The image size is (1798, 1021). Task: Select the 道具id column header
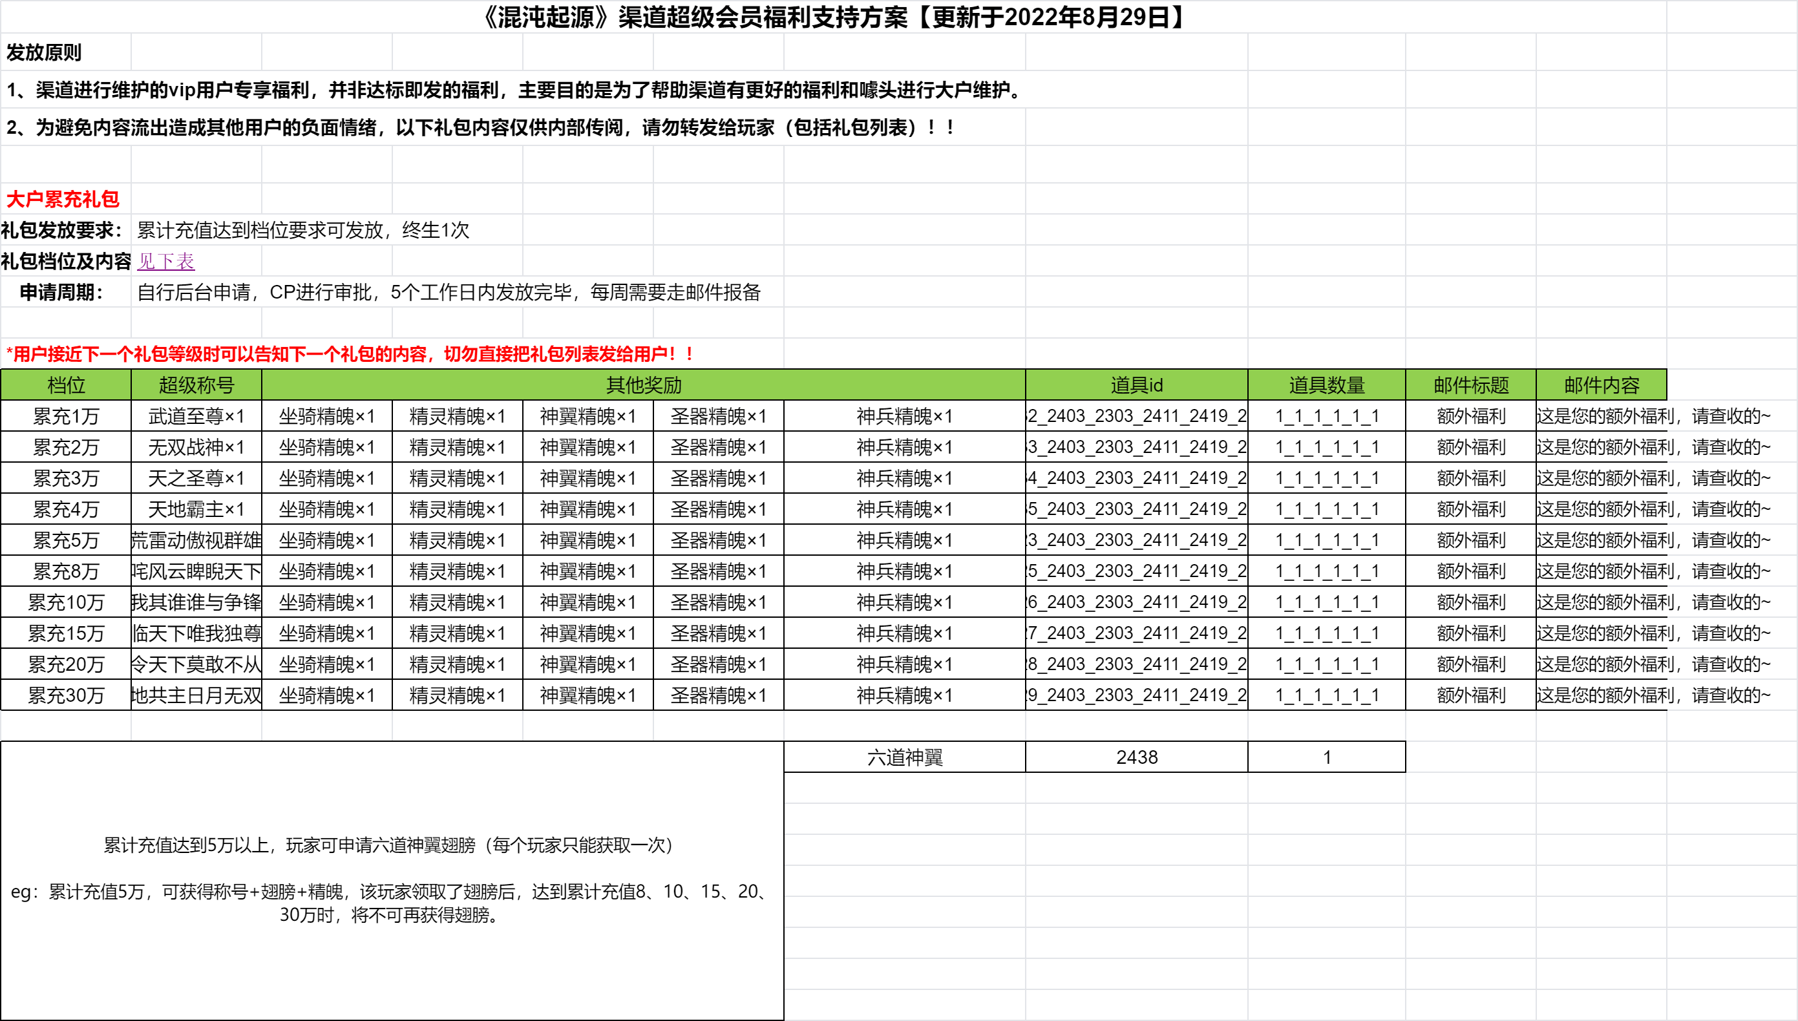[x=1137, y=385]
